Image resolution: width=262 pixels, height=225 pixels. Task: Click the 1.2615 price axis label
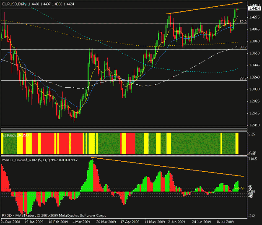coord(254,113)
